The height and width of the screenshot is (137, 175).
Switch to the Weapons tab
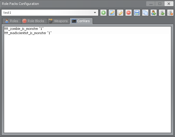pos(58,21)
